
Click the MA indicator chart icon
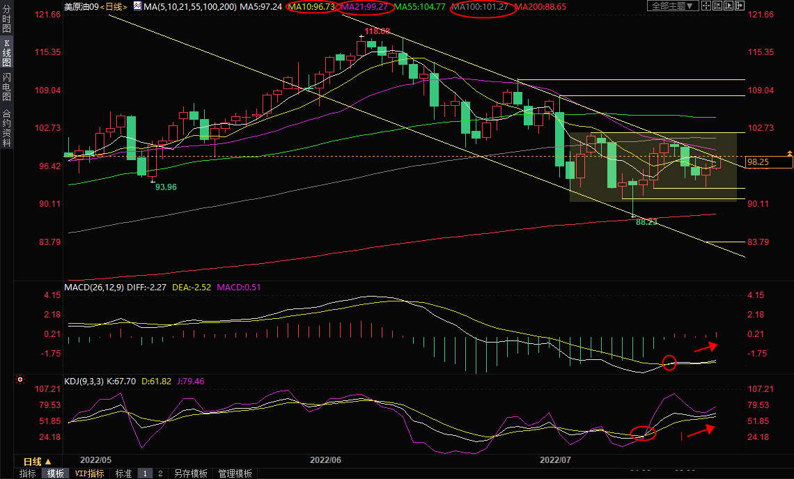[x=137, y=6]
